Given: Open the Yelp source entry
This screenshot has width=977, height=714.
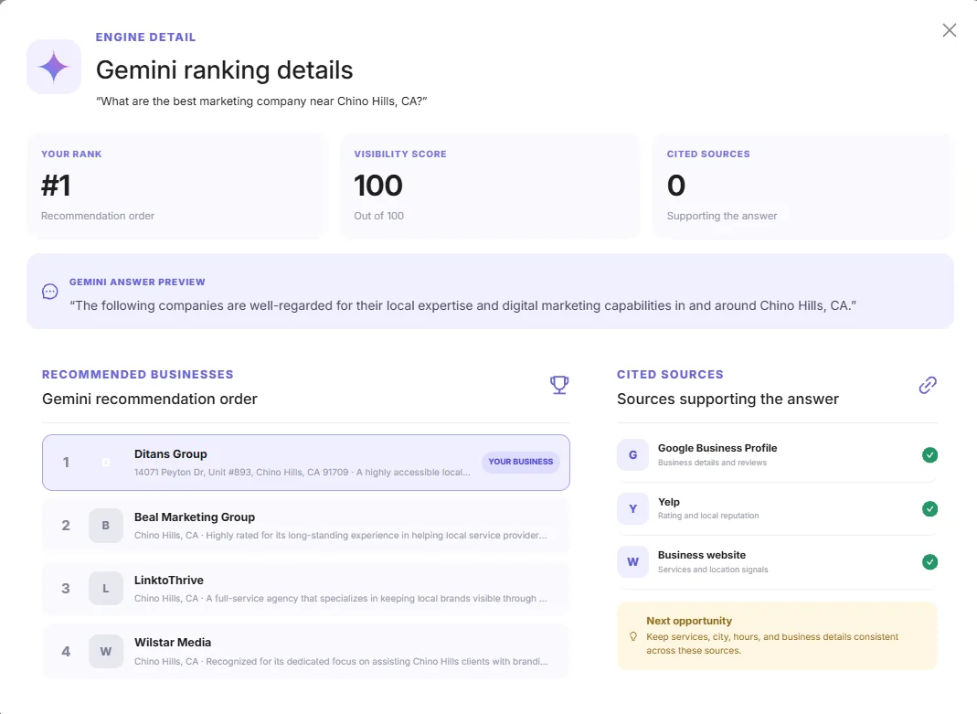Looking at the screenshot, I should [777, 508].
